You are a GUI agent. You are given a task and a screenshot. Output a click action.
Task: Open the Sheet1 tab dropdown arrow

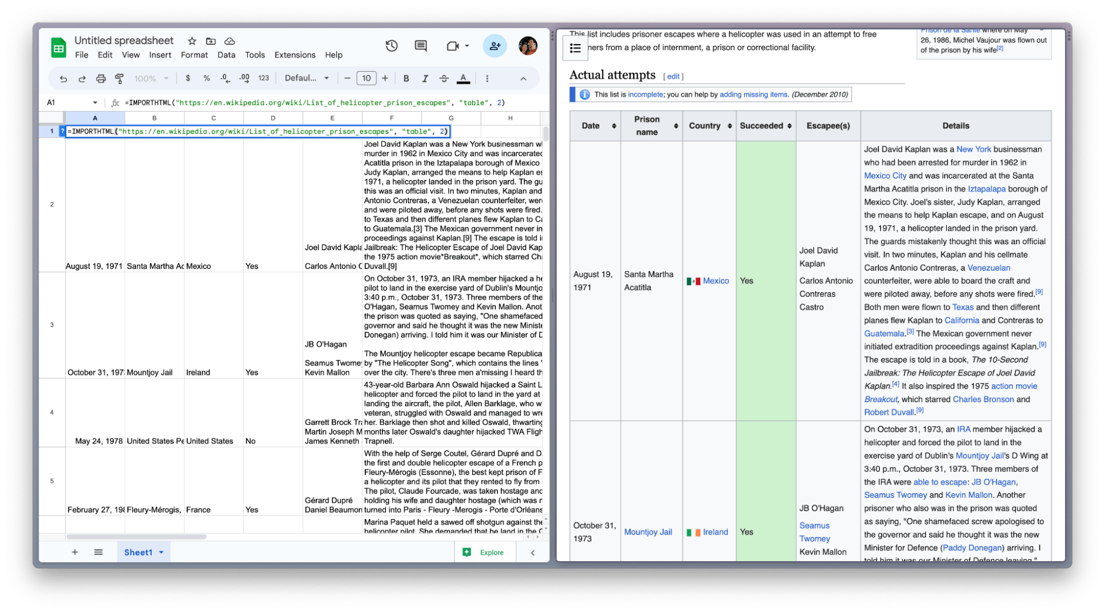[161, 552]
